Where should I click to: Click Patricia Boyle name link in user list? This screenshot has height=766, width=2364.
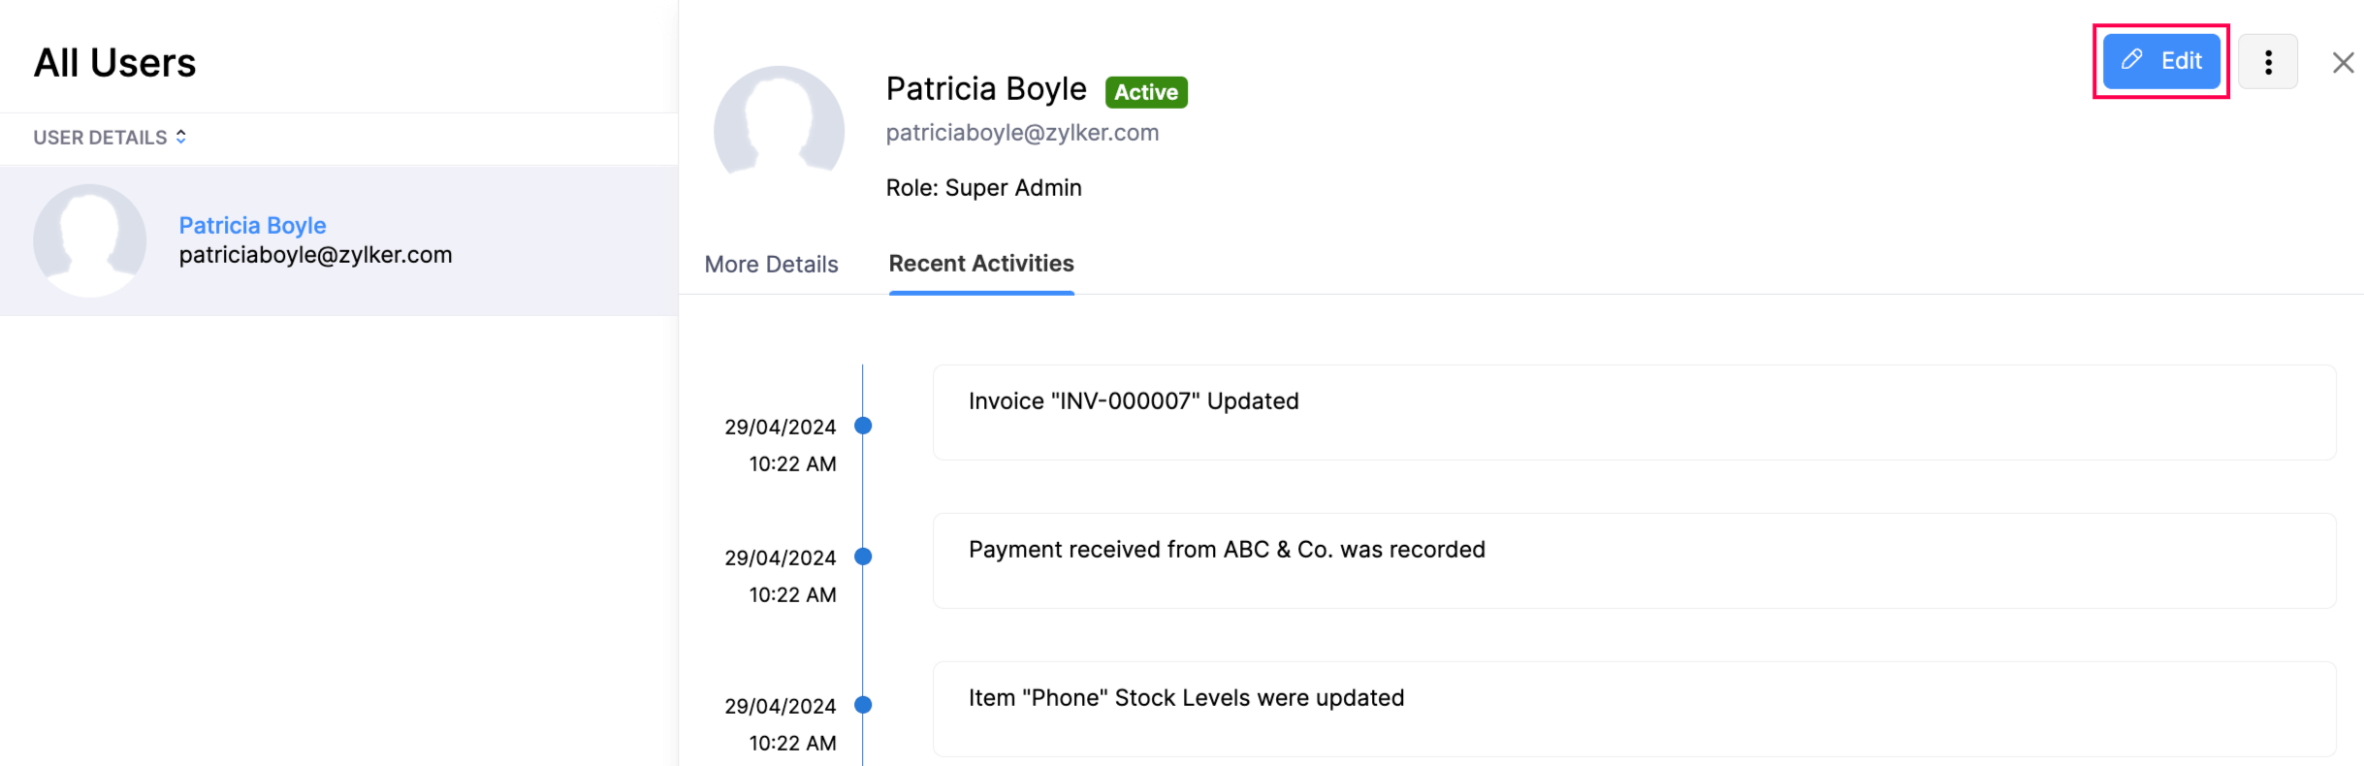tap(252, 225)
